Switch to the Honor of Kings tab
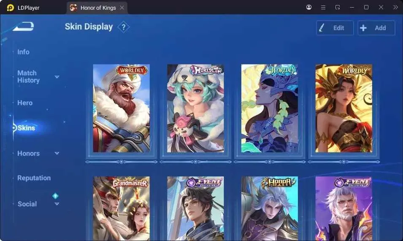This screenshot has height=241, width=403. 97,8
